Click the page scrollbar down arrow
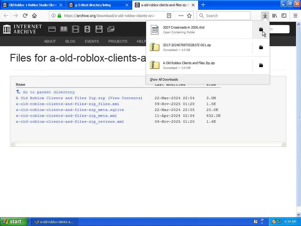This screenshot has width=301, height=226. click(x=299, y=215)
